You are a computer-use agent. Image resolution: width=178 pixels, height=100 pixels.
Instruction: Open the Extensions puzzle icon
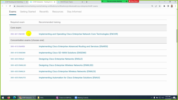point(164,6)
